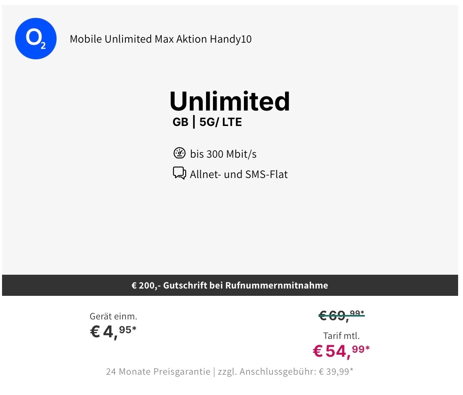Click the pink € 54,99 monthly price
Screen dimensions: 463x395
(x=341, y=351)
